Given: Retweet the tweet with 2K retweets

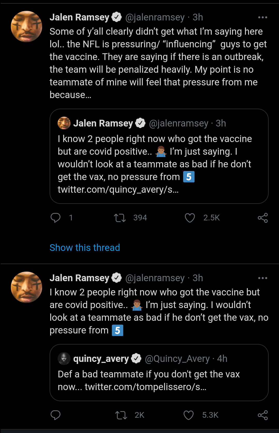Looking at the screenshot, I should pyautogui.click(x=121, y=415).
